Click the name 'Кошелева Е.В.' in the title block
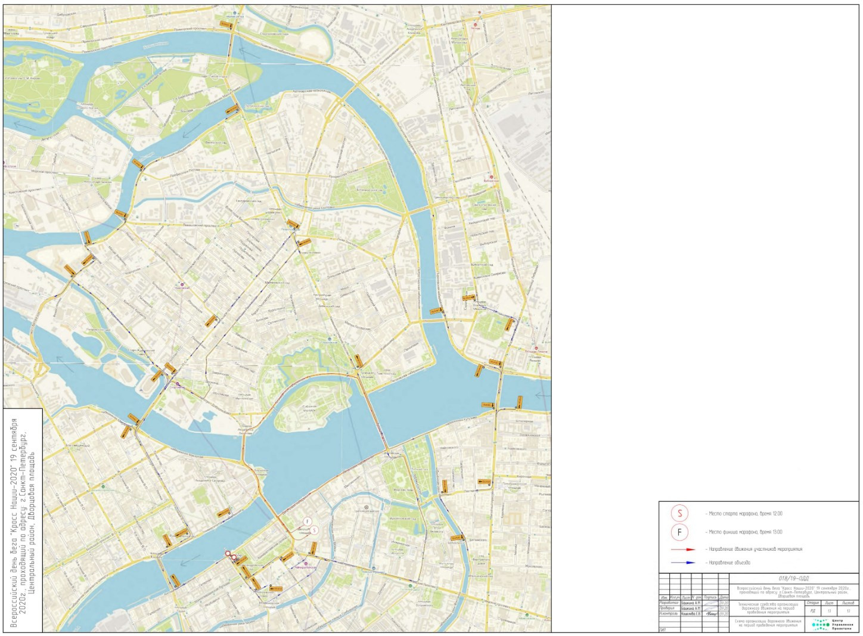The width and height of the screenshot is (863, 636). click(691, 614)
